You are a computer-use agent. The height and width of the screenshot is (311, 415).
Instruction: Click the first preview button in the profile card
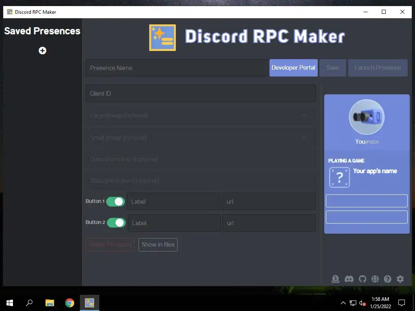366,201
